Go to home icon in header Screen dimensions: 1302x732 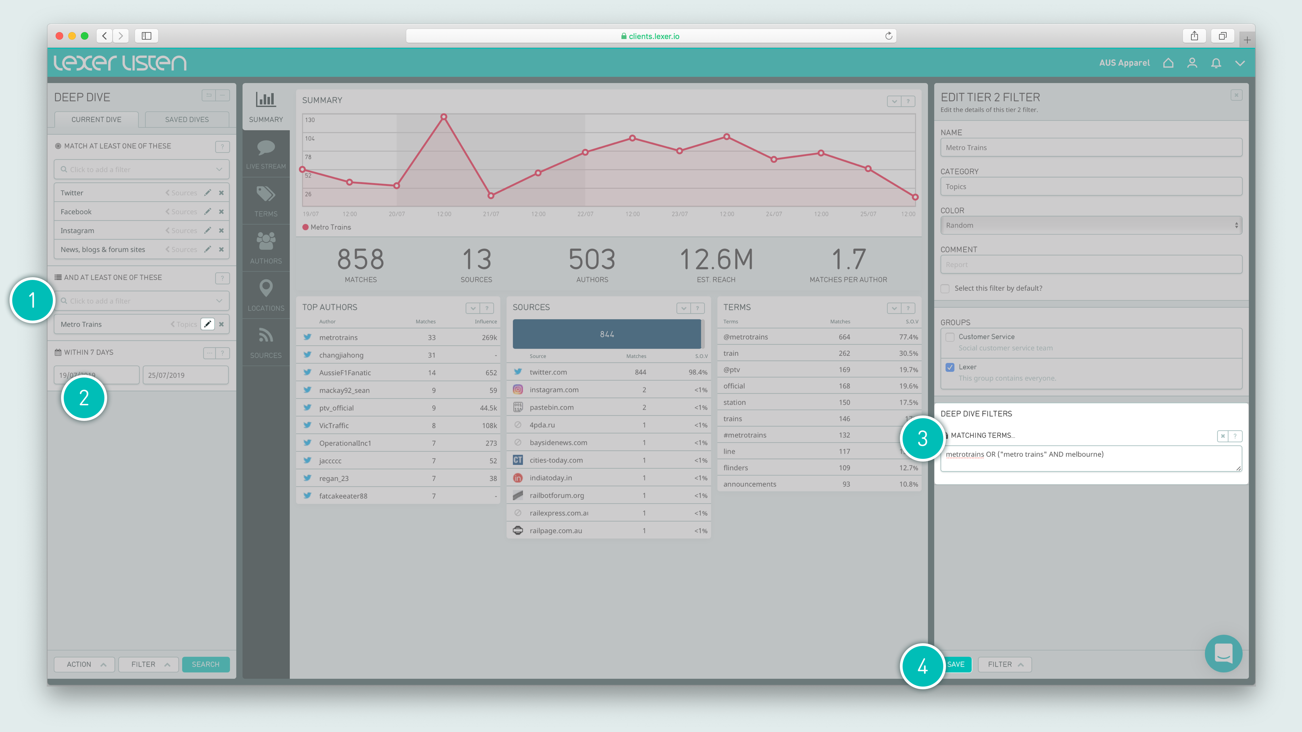(1168, 63)
